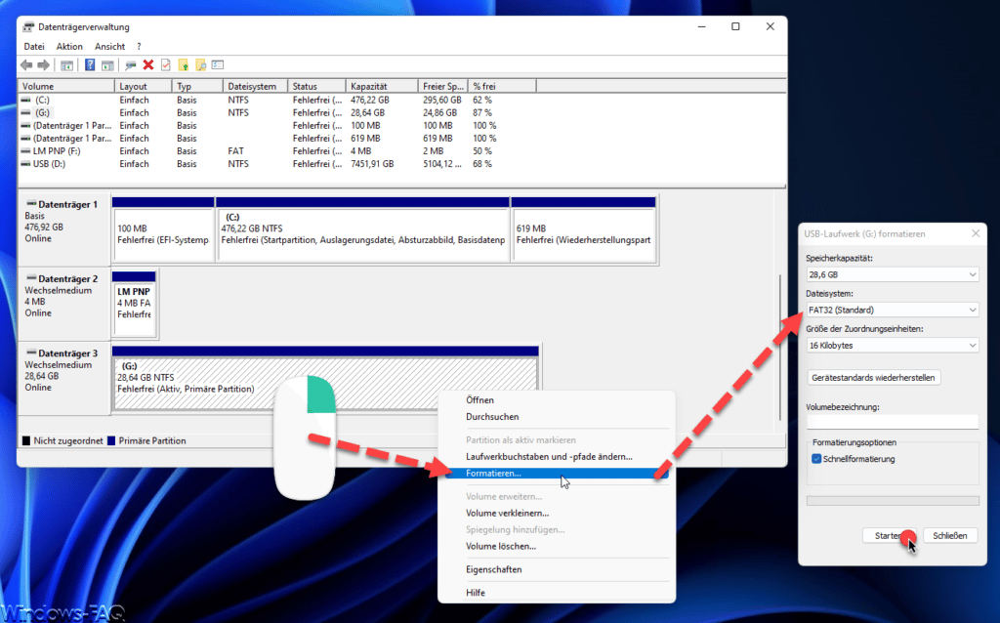Click the Datenträgerverwaltung title bar app icon

click(28, 26)
